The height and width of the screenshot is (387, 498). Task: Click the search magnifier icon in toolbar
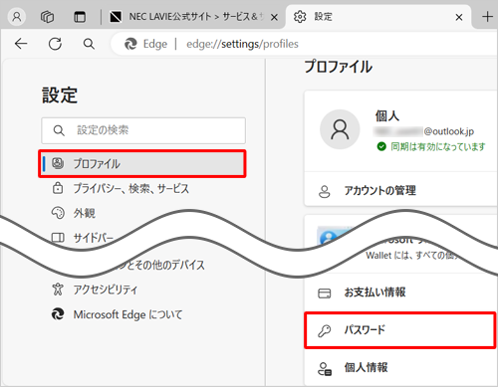coord(89,44)
